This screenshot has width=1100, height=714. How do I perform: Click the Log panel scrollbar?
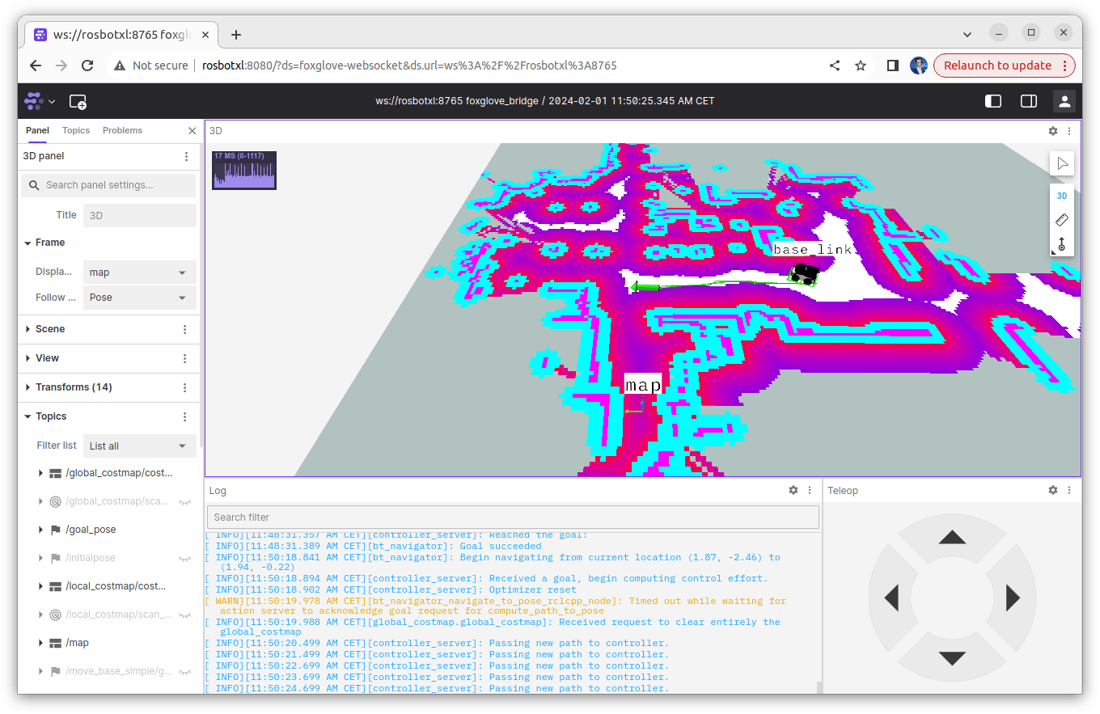819,687
